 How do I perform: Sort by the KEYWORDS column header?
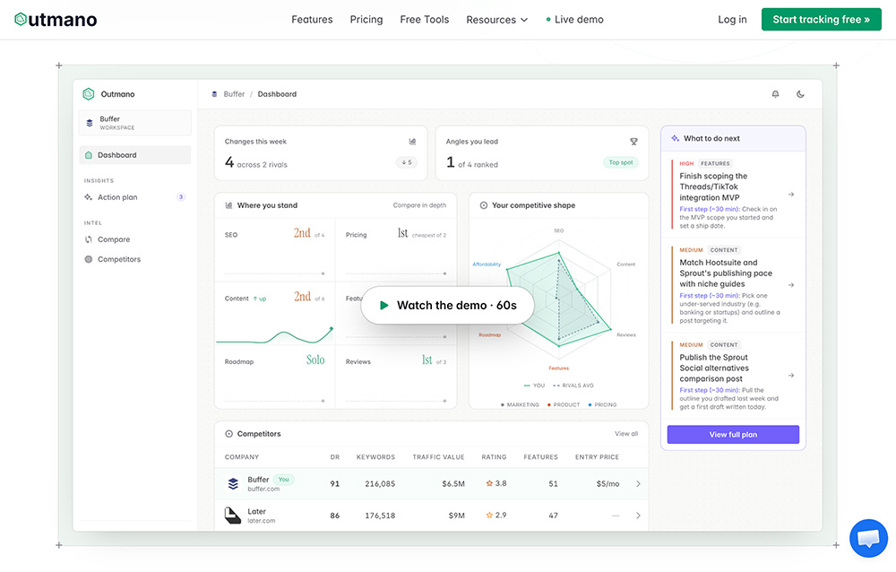pyautogui.click(x=375, y=457)
